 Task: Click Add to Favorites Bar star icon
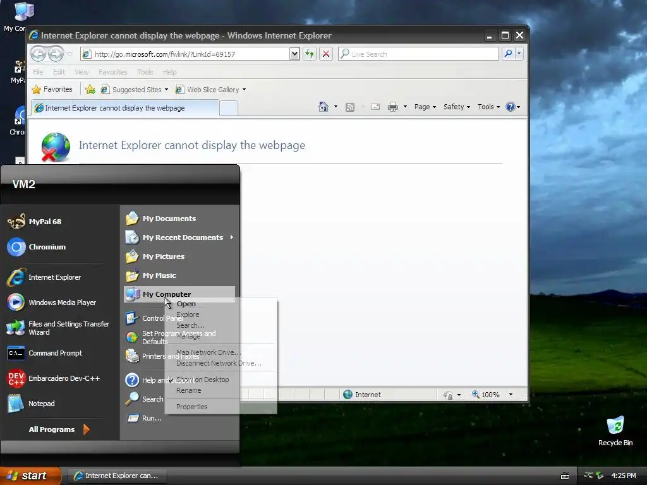90,90
